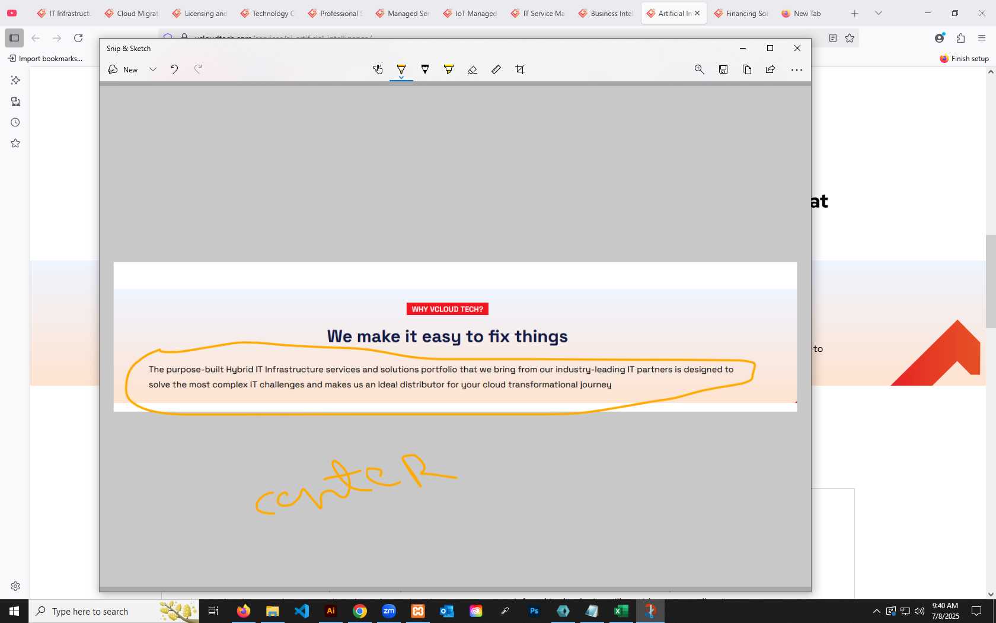
Task: Select the Eraser tool
Action: (473, 69)
